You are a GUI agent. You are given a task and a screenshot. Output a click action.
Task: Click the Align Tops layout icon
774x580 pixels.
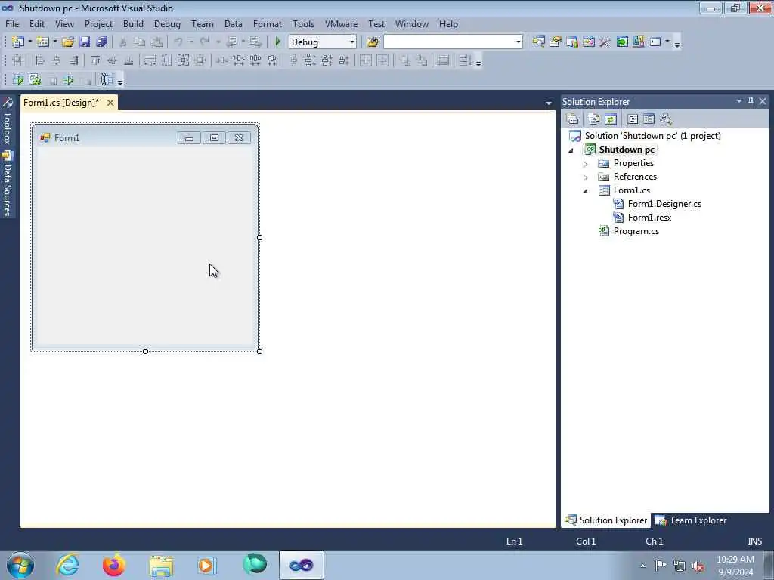[x=95, y=60]
